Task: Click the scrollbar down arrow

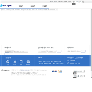Action: coord(91,77)
